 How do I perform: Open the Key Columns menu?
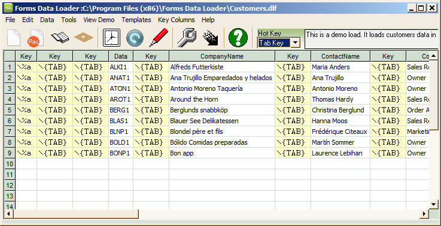coord(176,20)
